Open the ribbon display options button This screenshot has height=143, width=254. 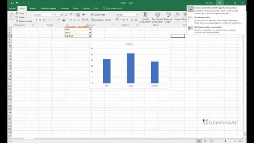tap(219, 3)
